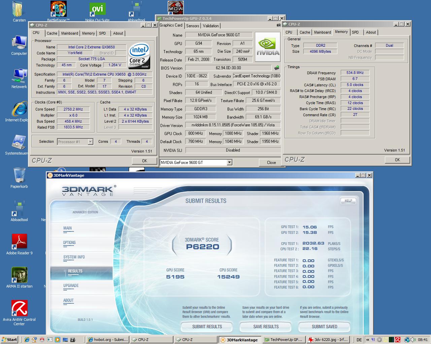Open the Netzwerk desktop icon
The width and height of the screenshot is (431, 344).
coord(19,78)
